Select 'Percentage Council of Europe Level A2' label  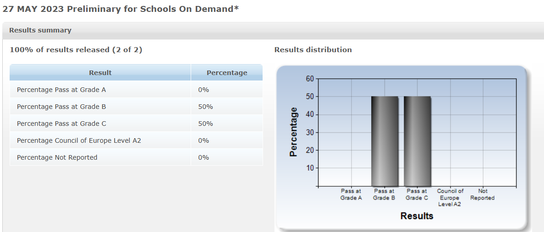[79, 140]
